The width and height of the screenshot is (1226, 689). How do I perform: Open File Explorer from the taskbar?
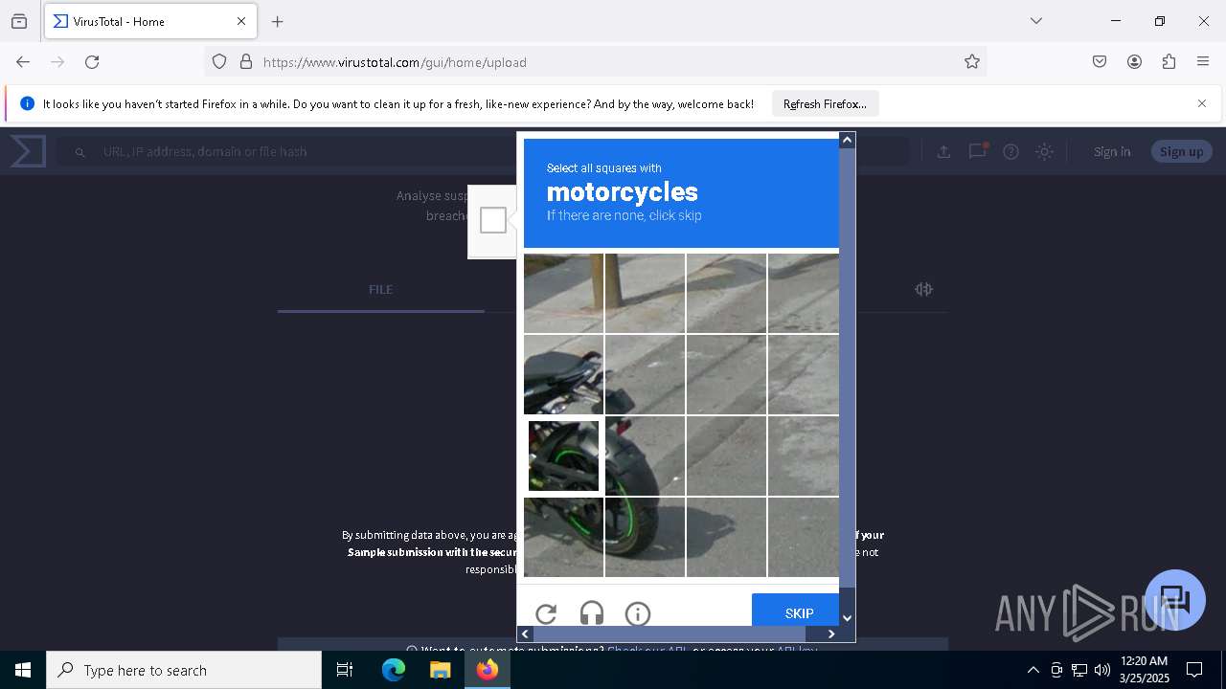441,670
